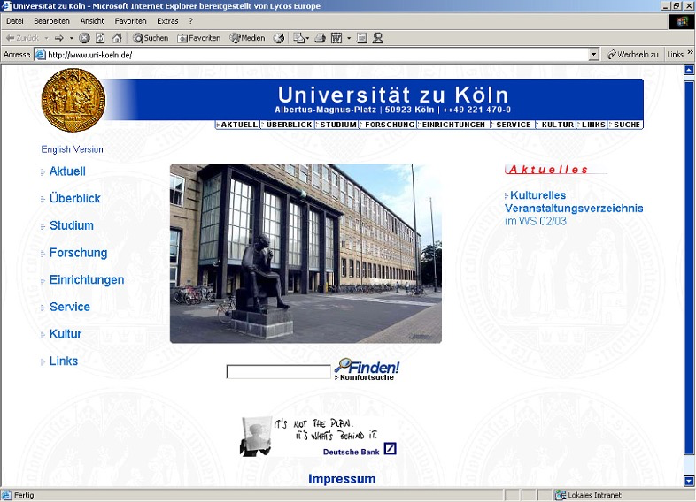Viewport: 696px width, 502px height.
Task: Open the Aktuell sidebar link
Action: click(x=67, y=171)
